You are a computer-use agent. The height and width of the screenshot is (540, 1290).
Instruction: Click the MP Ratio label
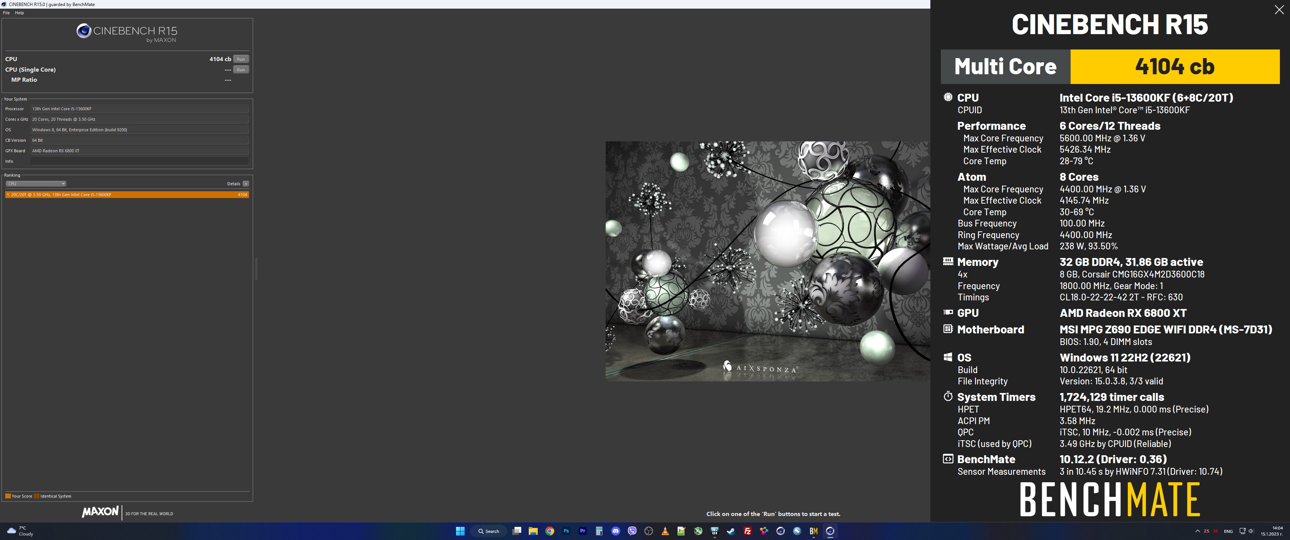(x=24, y=79)
